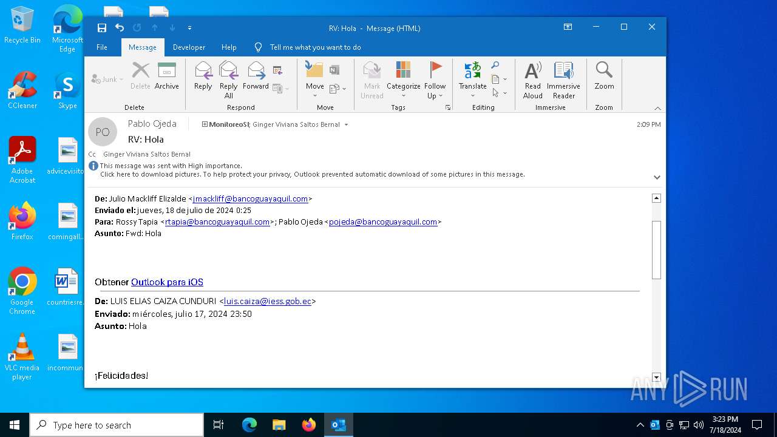
Task: Open More respond actions dropdown
Action: [280, 89]
